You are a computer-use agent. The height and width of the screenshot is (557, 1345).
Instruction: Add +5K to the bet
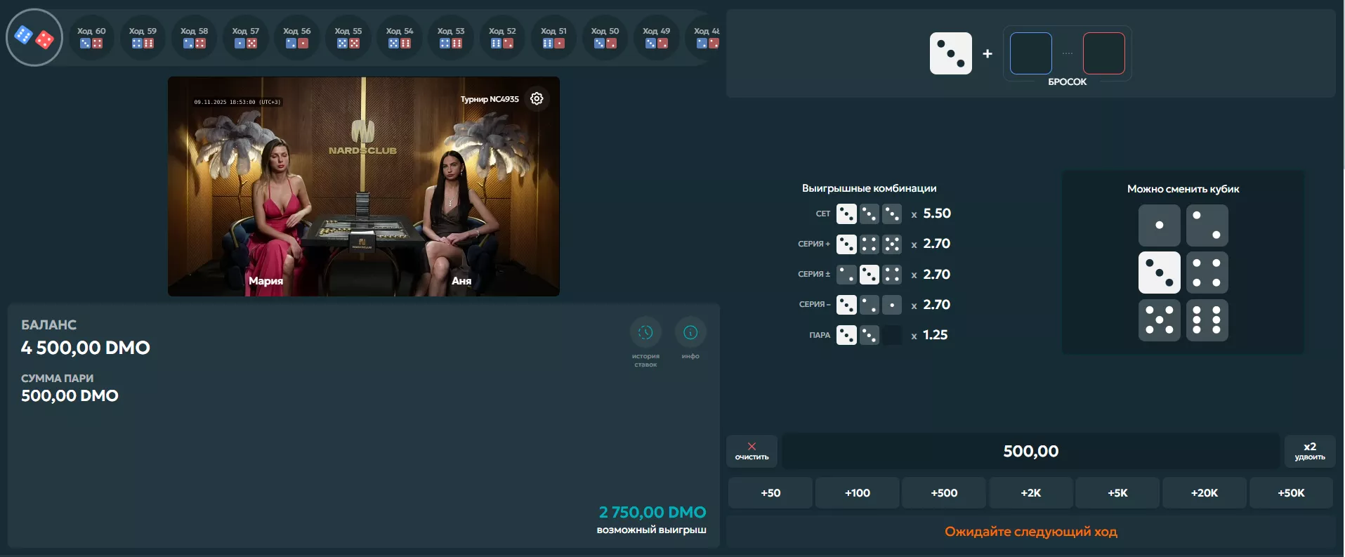click(1117, 493)
